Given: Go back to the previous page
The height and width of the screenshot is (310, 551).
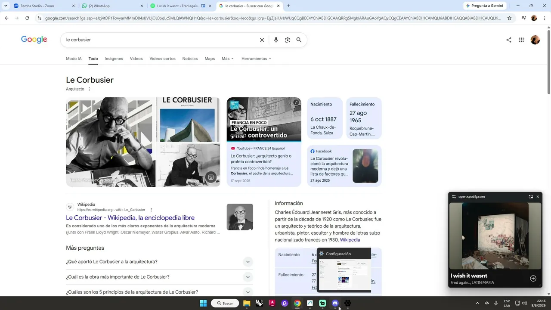Looking at the screenshot, I should [x=6, y=18].
